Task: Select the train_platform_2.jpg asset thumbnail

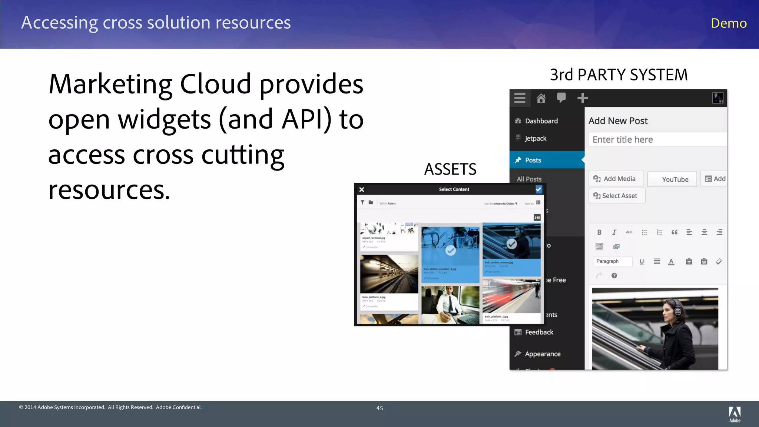Action: click(389, 282)
